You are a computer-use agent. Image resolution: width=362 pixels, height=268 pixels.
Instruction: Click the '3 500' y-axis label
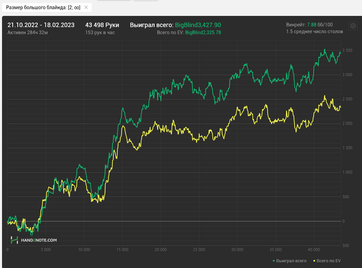pyautogui.click(x=347, y=50)
